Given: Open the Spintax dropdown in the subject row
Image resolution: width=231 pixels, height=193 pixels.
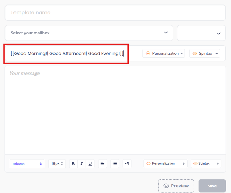Looking at the screenshot, I should (x=205, y=53).
